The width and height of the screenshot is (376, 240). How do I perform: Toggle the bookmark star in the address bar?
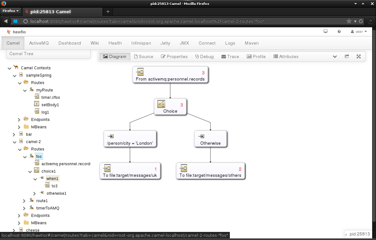click(x=349, y=21)
